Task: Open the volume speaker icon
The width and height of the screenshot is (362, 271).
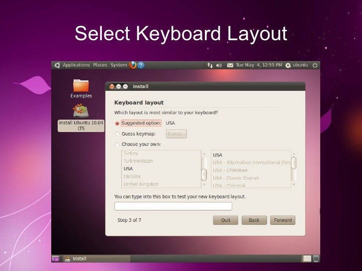Action: pos(219,66)
